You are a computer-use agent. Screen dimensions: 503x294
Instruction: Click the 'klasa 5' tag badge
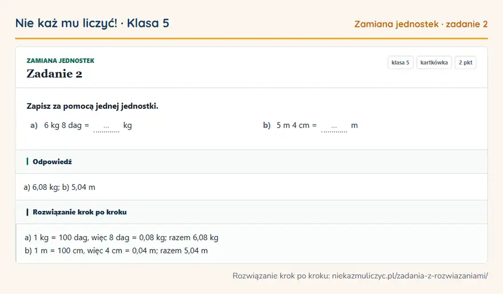[400, 62]
